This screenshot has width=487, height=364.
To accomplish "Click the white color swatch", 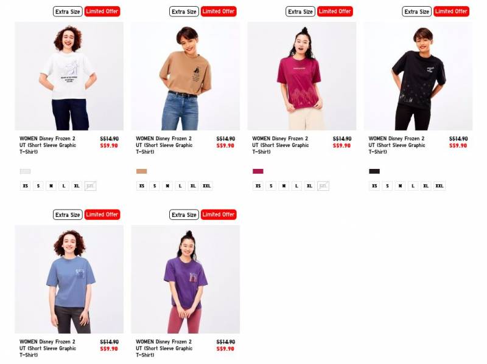I will (x=25, y=171).
